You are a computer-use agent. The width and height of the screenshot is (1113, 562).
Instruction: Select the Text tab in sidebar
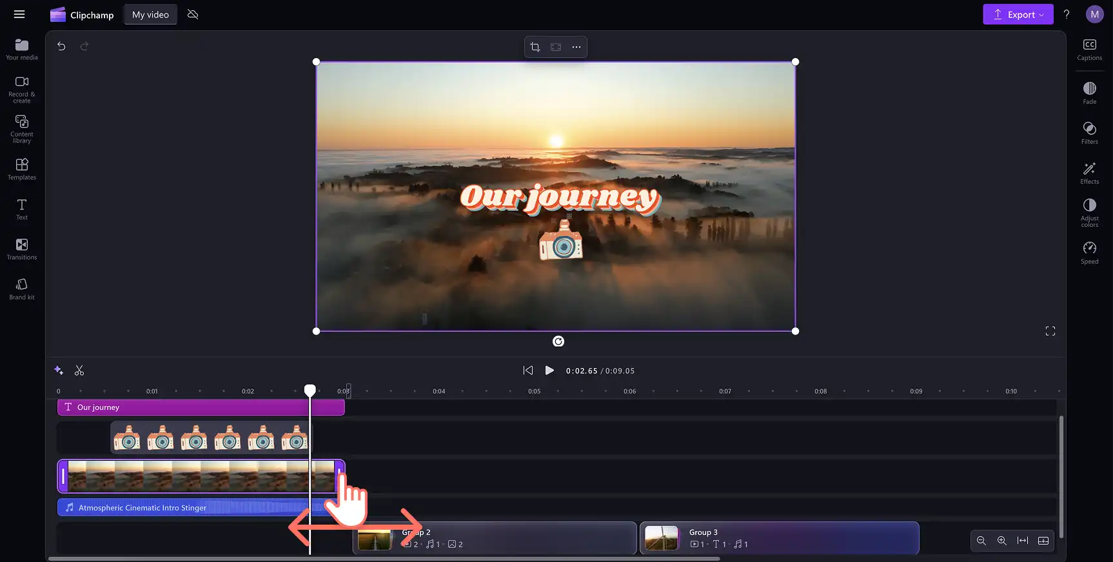[22, 209]
